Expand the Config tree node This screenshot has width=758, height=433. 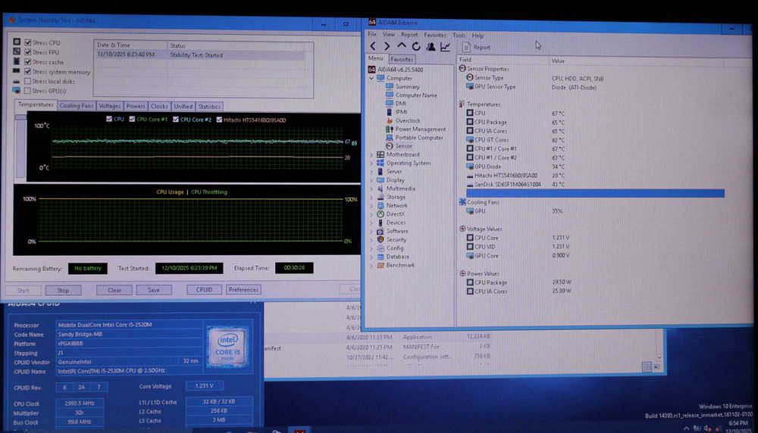click(x=371, y=248)
